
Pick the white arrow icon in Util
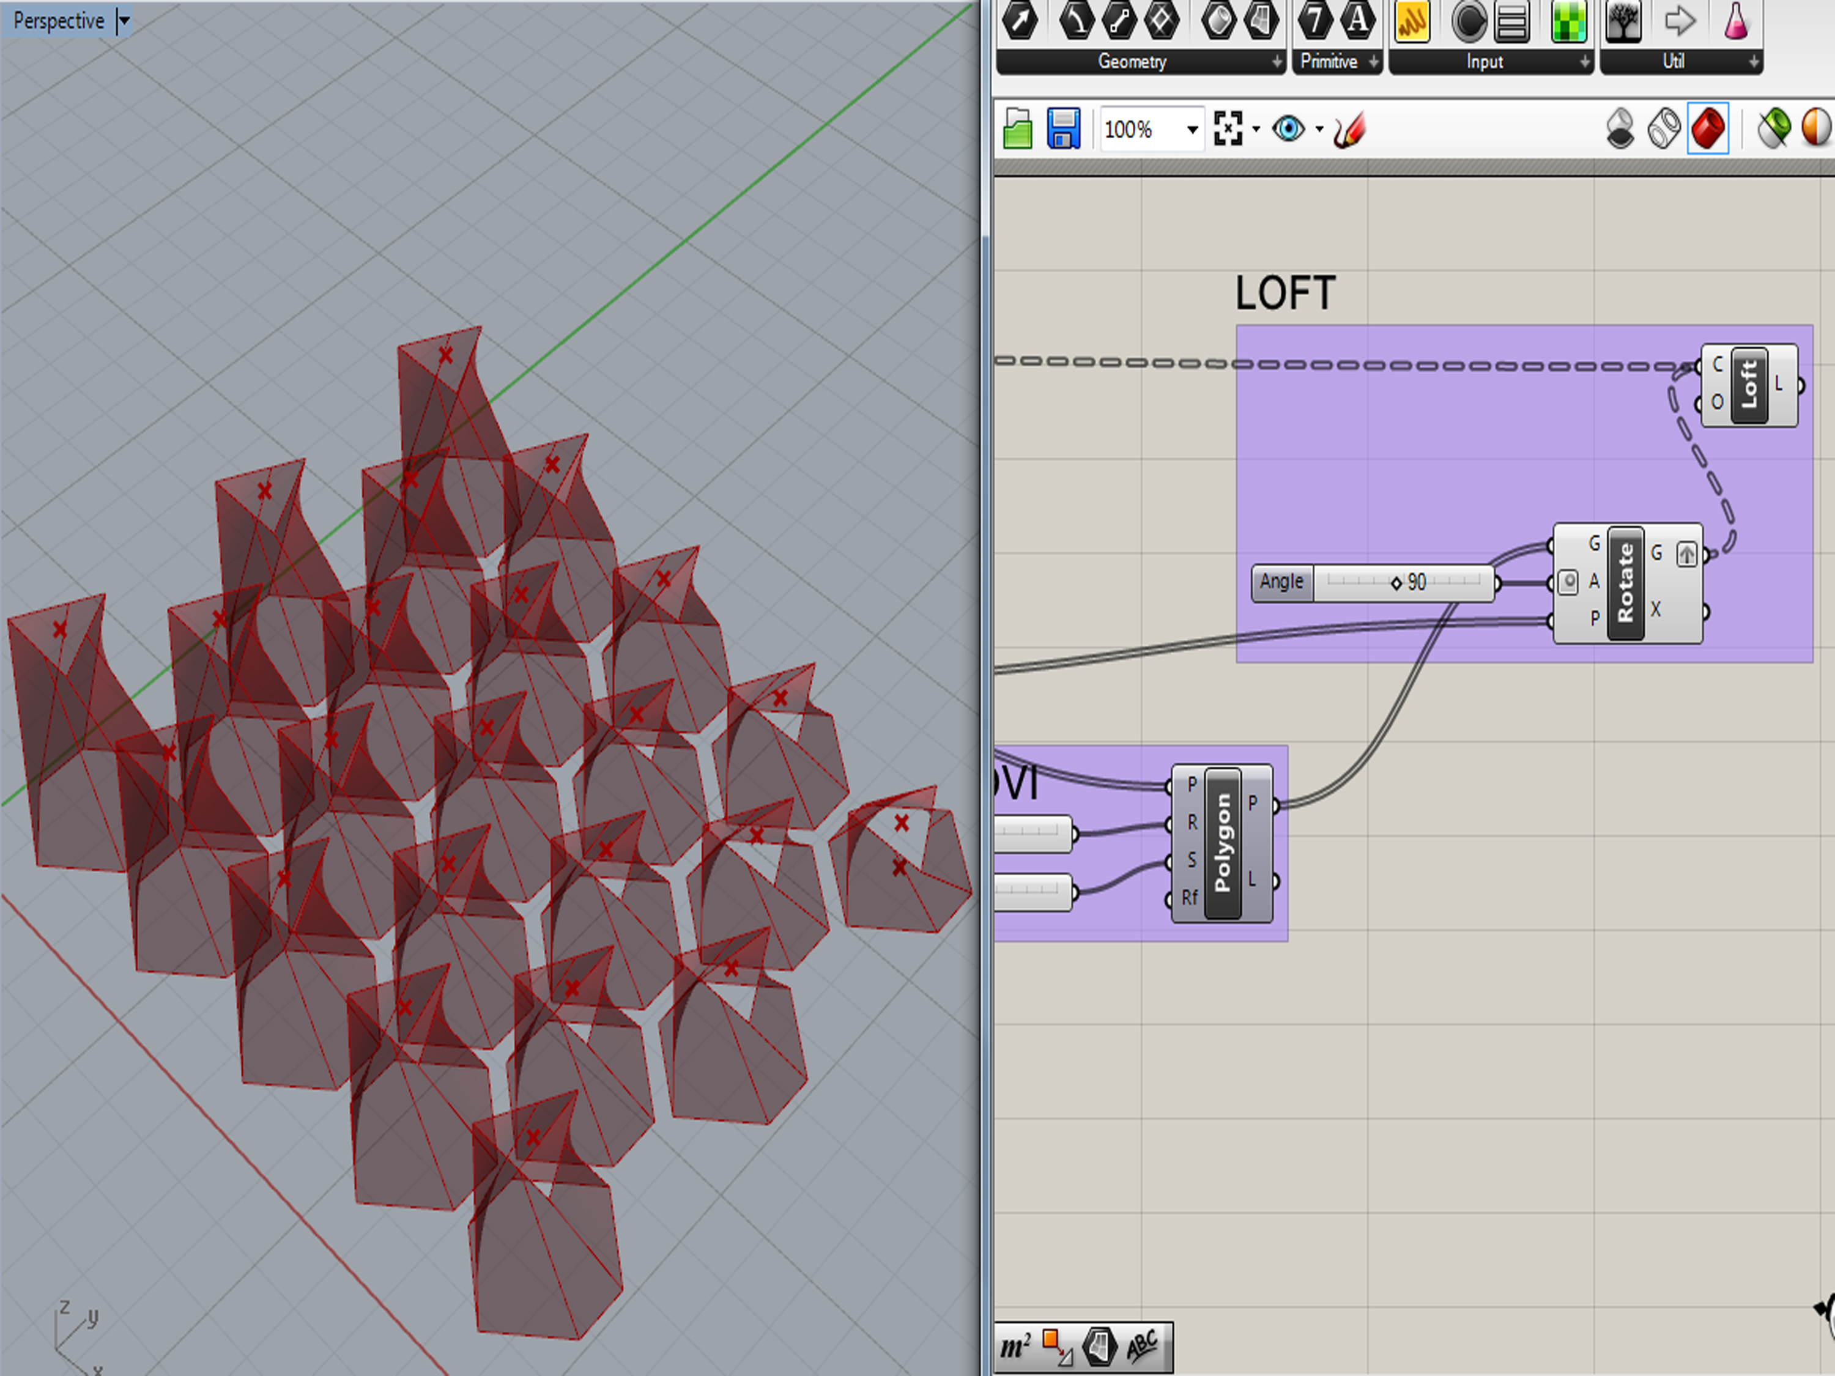point(1680,21)
